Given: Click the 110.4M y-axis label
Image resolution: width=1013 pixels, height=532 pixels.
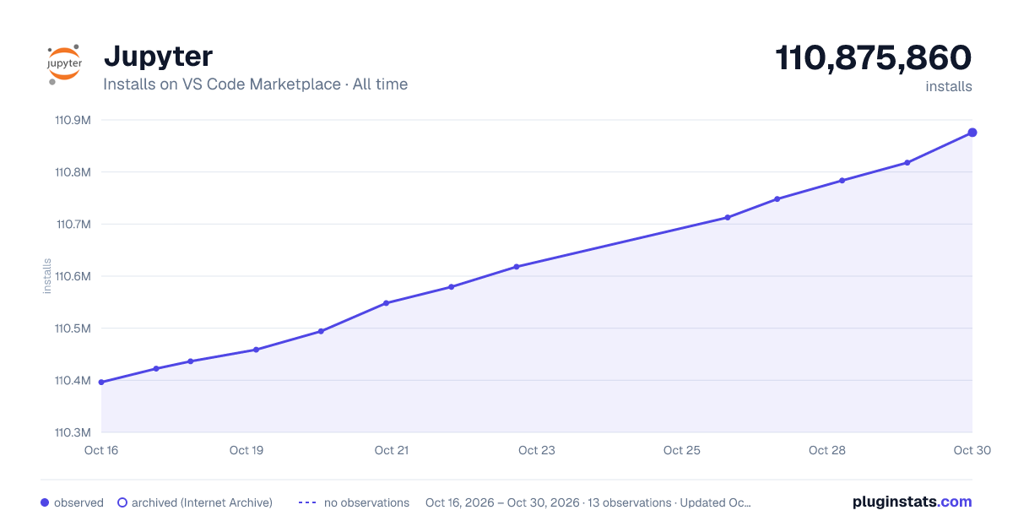Looking at the screenshot, I should pos(73,381).
